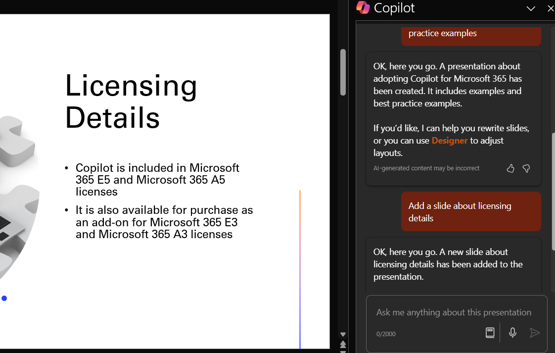Viewport: 555px width, 353px height.
Task: Click the 'Add a slide about licensing details' message
Action: 471,212
